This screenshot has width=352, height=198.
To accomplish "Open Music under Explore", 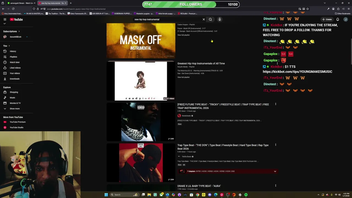I will 12,98.
